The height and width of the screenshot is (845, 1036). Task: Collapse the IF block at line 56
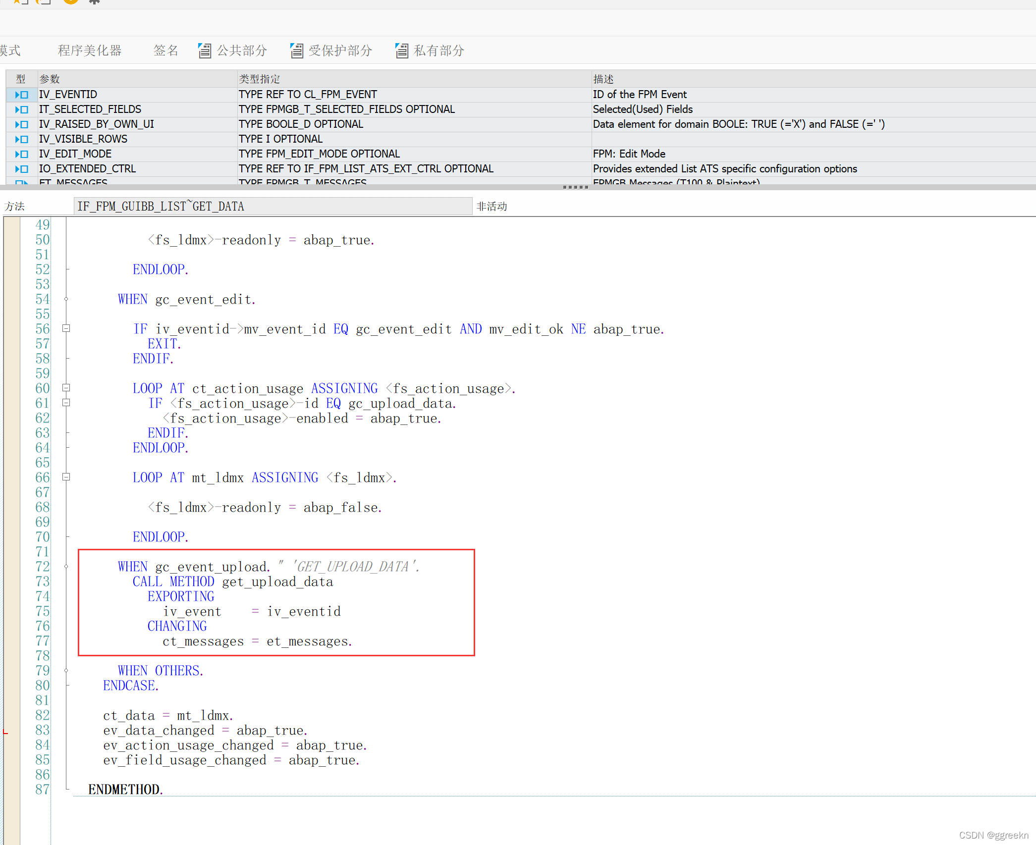click(x=66, y=328)
